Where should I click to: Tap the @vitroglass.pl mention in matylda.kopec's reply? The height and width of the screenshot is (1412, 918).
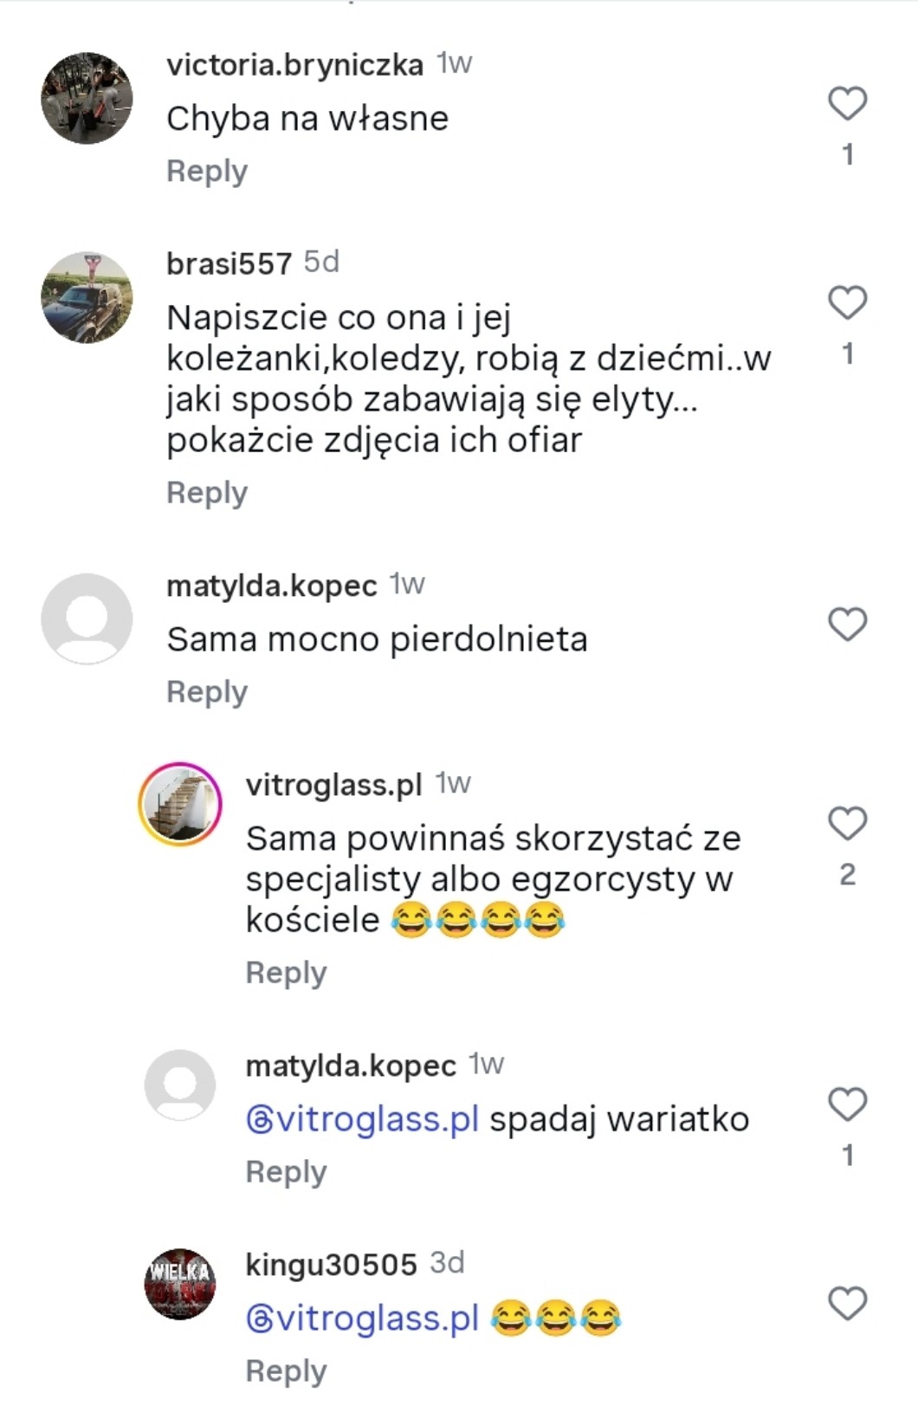(x=362, y=1119)
